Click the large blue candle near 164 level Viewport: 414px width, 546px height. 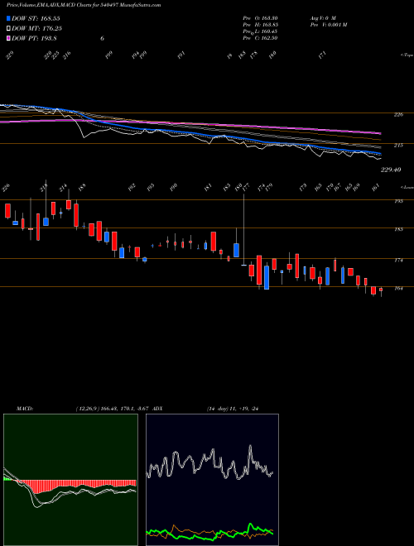tap(267, 277)
